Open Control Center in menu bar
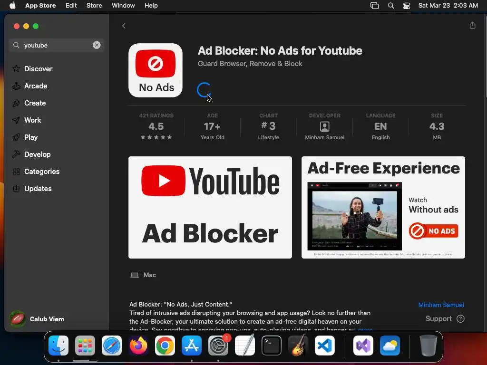This screenshot has width=487, height=365. pyautogui.click(x=407, y=6)
